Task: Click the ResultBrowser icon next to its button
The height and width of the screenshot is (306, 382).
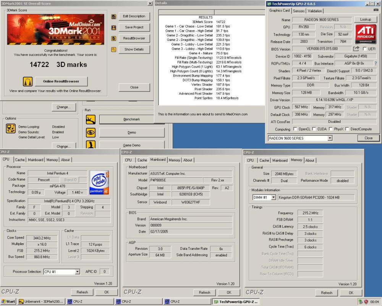Action: [x=113, y=39]
